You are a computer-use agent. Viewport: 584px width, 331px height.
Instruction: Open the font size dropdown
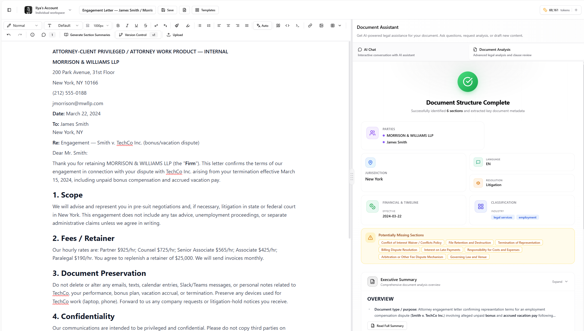pyautogui.click(x=97, y=26)
